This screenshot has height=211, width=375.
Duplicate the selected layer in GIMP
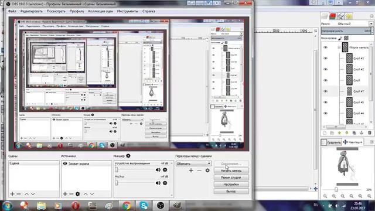point(354,133)
